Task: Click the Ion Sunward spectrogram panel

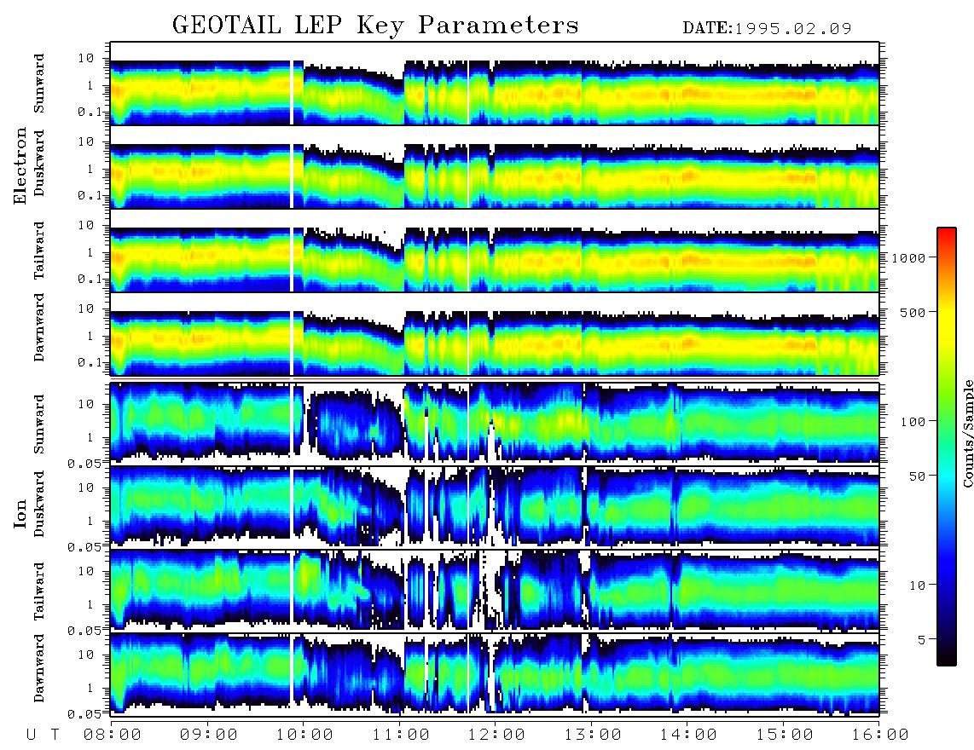Action: (495, 424)
